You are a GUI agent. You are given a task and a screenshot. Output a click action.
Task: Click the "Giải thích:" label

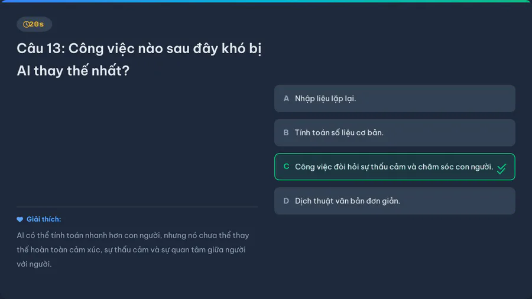[x=44, y=219]
